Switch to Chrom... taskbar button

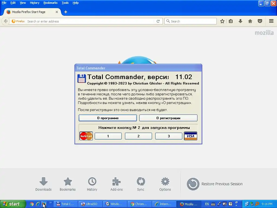[139, 204]
